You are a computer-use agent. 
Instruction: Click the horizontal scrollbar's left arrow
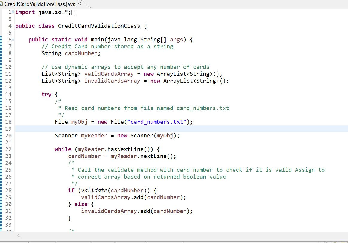(18, 236)
